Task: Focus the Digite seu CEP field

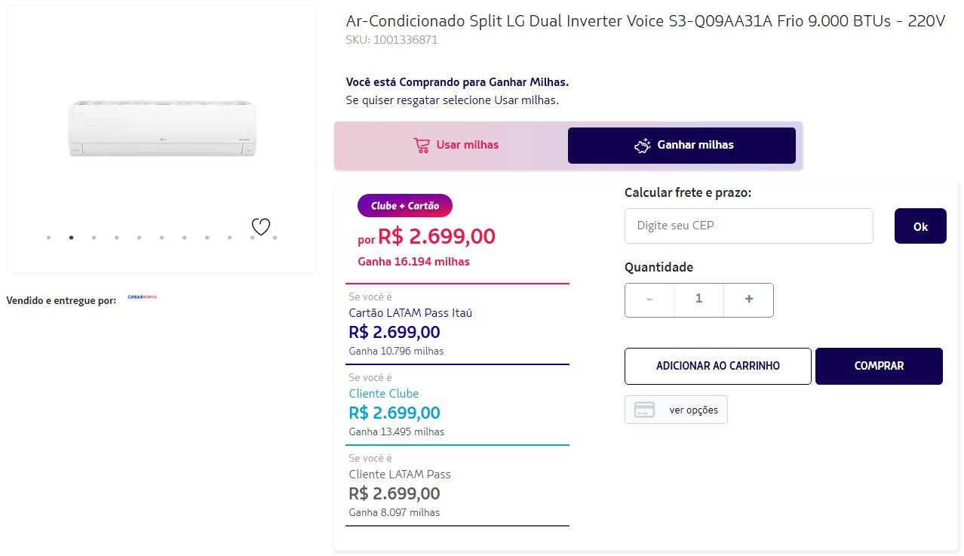Action: (x=748, y=226)
